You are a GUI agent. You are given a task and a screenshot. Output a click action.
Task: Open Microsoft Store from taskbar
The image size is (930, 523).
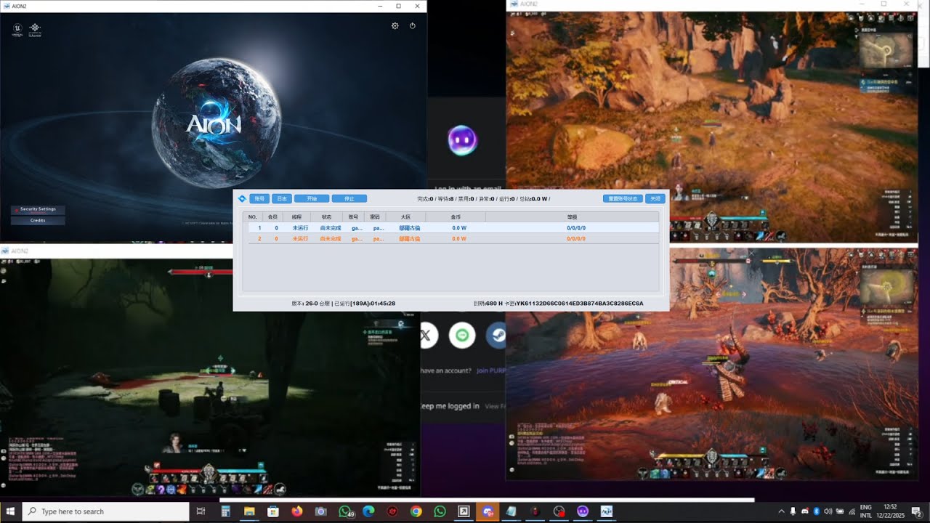(x=272, y=511)
